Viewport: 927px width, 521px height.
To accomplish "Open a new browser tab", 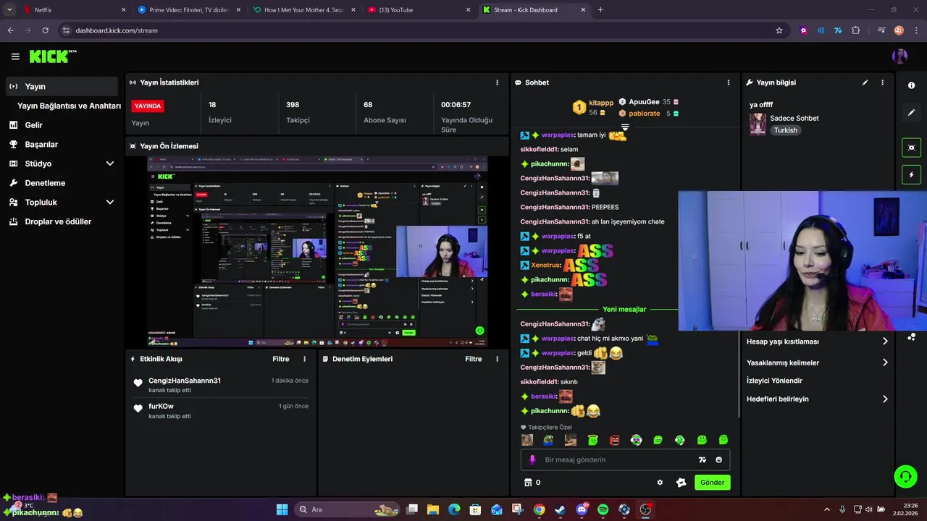I will pyautogui.click(x=600, y=10).
